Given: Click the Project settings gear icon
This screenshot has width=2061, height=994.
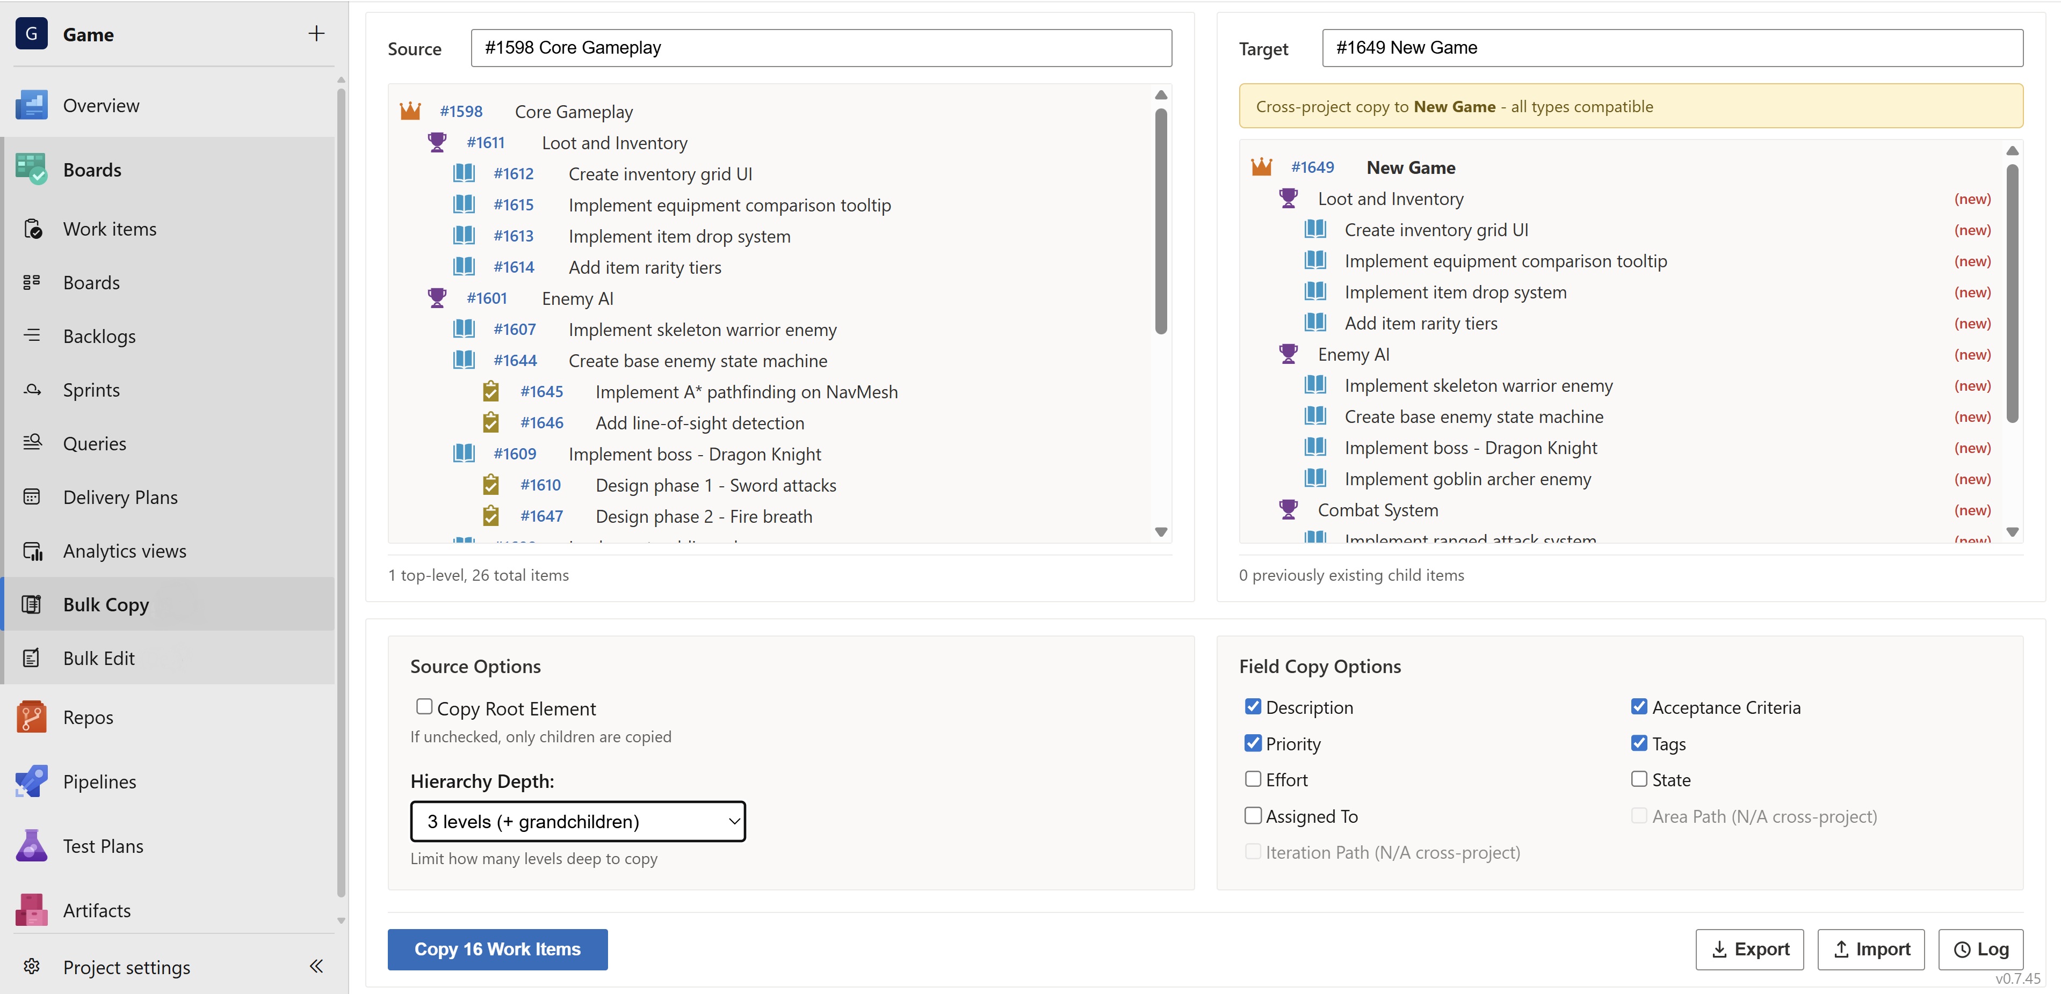Looking at the screenshot, I should pyautogui.click(x=31, y=967).
